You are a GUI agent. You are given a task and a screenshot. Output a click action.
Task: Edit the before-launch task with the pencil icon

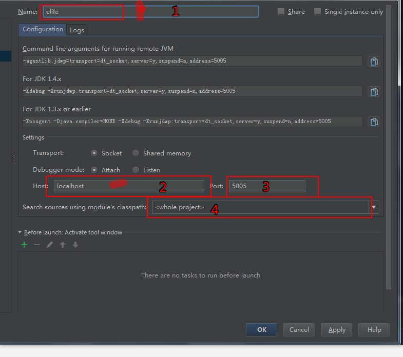click(x=50, y=245)
